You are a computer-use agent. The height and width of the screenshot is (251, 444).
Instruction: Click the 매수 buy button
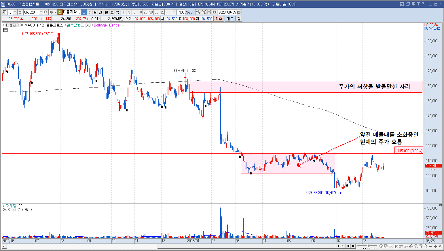point(219,19)
